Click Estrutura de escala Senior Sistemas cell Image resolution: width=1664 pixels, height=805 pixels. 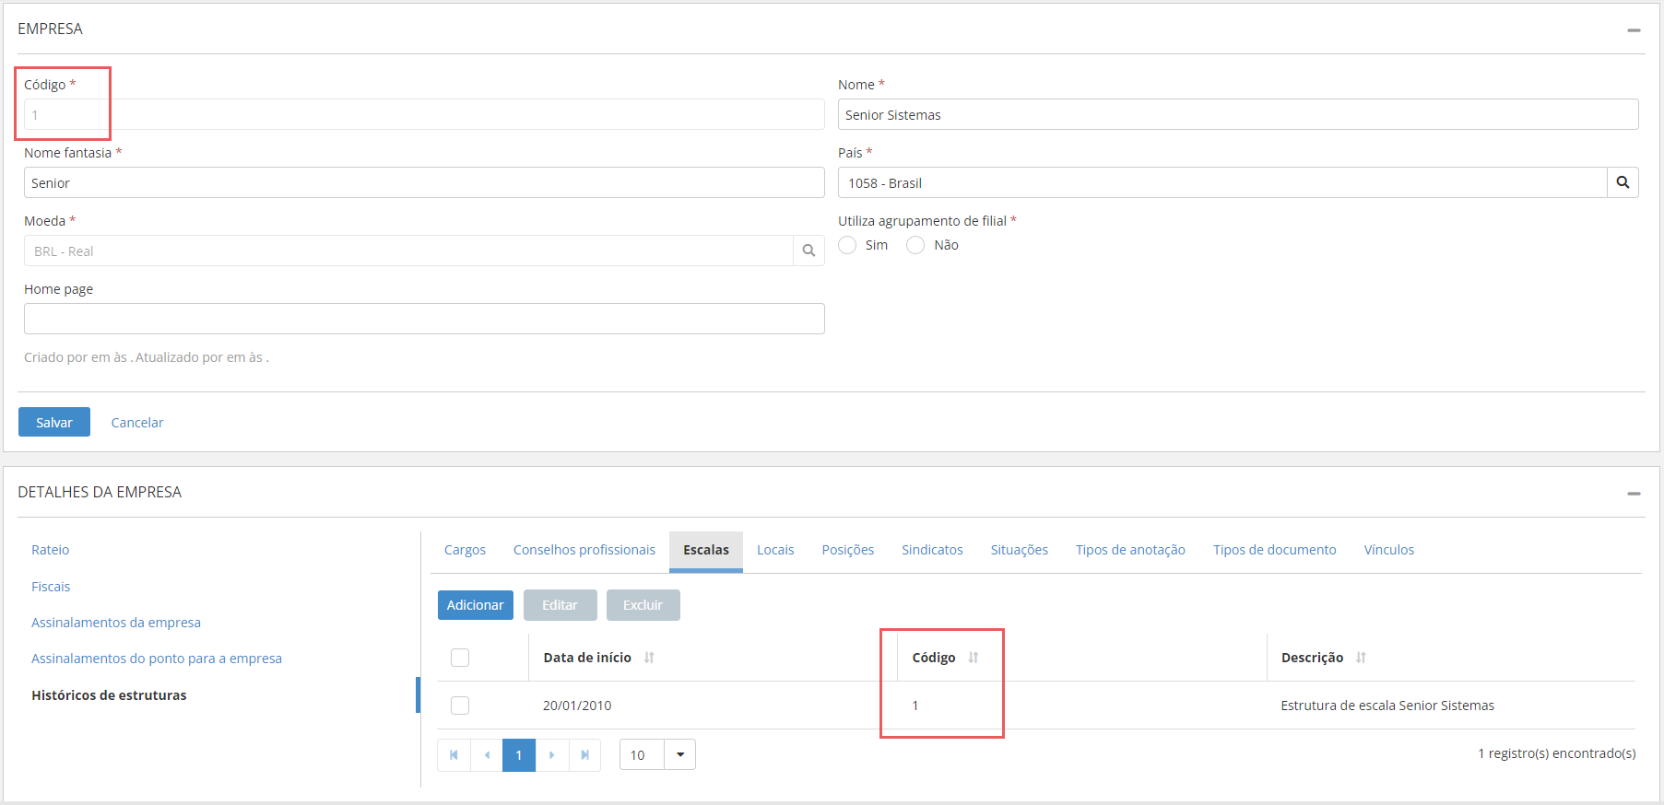coord(1387,706)
